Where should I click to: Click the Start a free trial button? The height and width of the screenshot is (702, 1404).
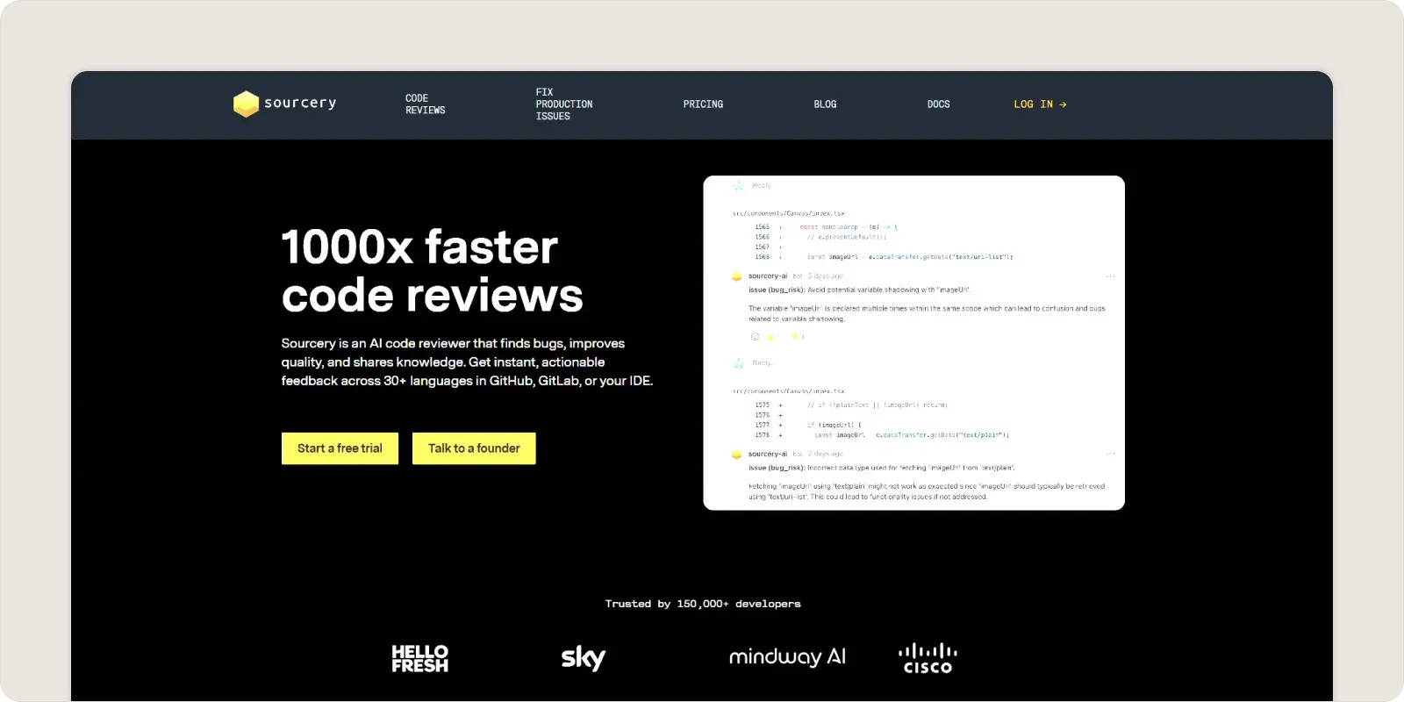[x=340, y=448]
